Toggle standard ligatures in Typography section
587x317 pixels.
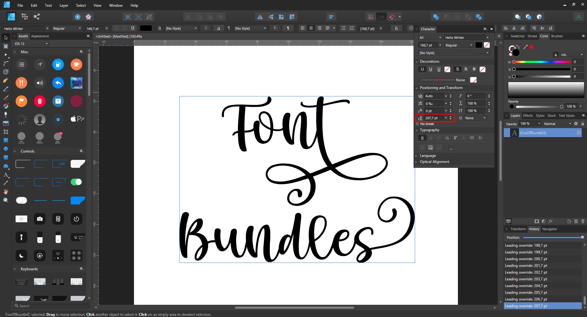click(x=422, y=138)
